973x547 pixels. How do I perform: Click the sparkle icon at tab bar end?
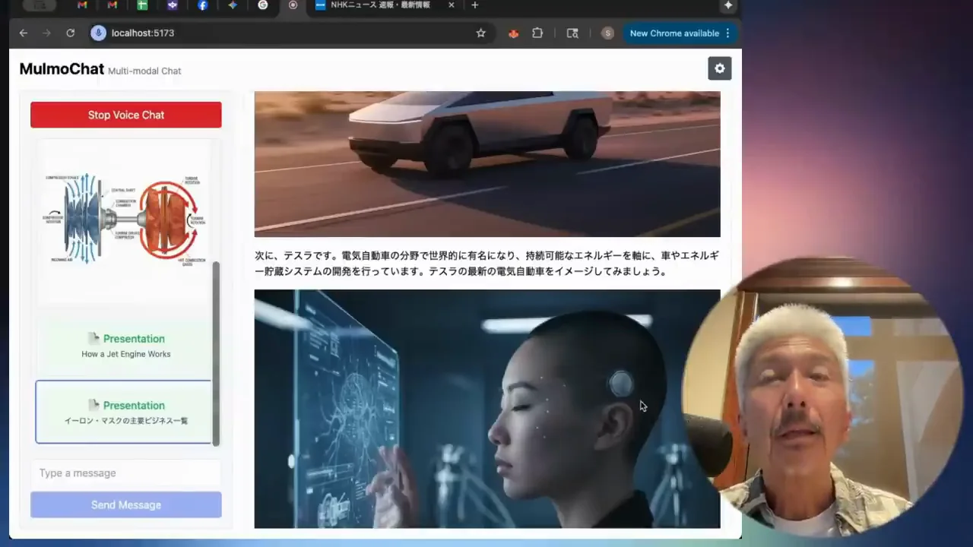pos(728,5)
